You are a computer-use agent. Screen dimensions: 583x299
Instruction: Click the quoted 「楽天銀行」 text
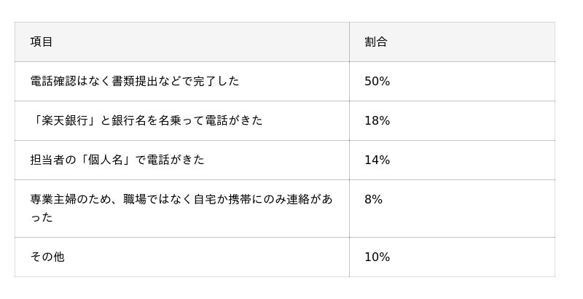pos(65,120)
